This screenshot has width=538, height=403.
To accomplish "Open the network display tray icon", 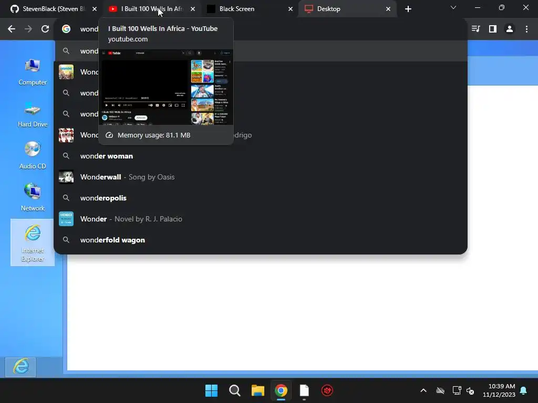I will 457,390.
